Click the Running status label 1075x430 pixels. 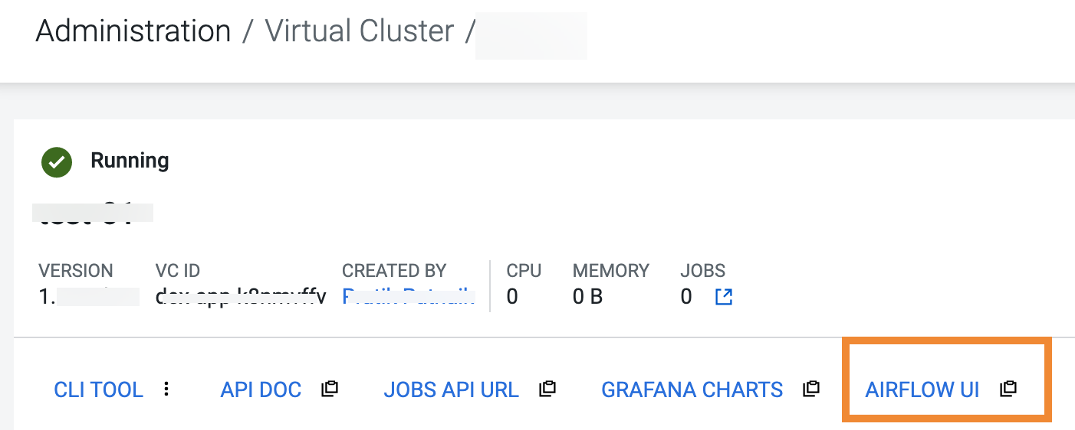[x=130, y=161]
